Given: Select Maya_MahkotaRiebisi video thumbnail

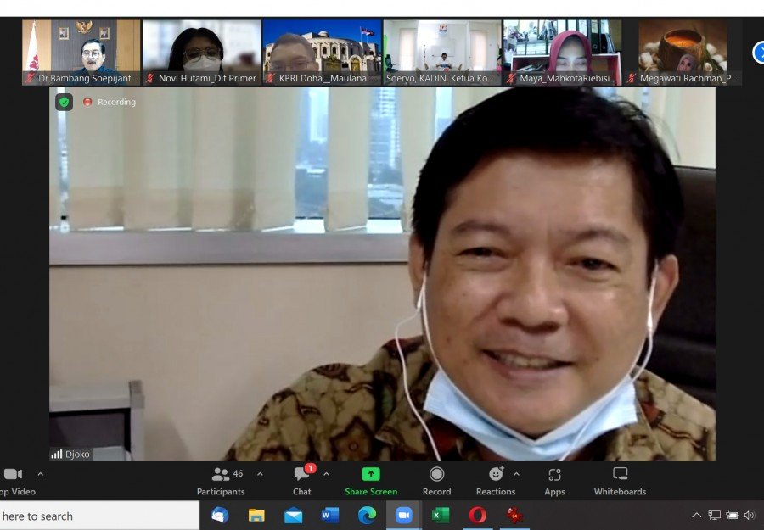Looking at the screenshot, I should point(562,52).
